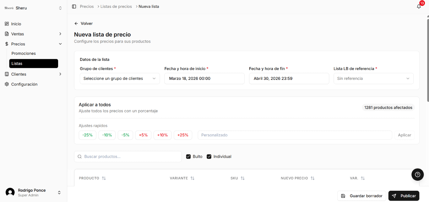Click the Guardar borrador button
Image resolution: width=429 pixels, height=202 pixels.
coord(361,196)
